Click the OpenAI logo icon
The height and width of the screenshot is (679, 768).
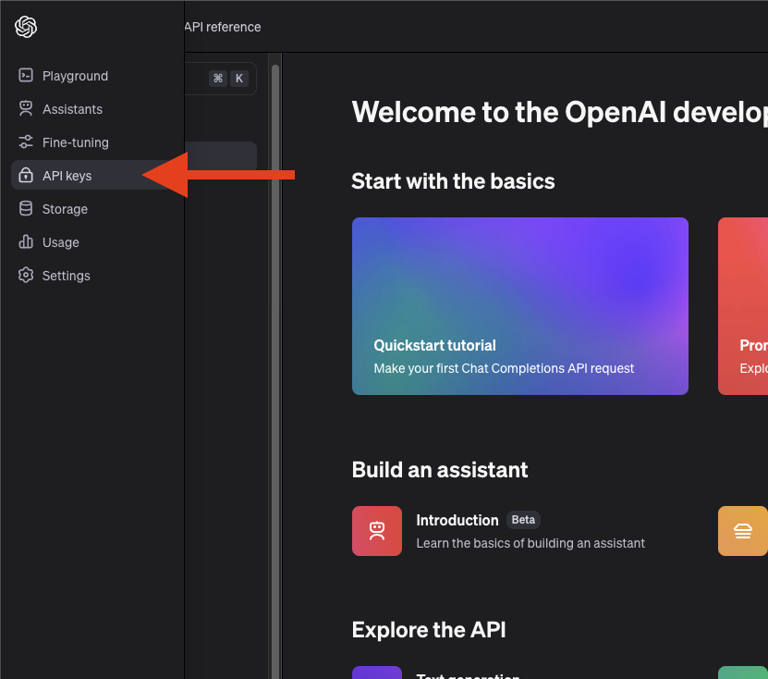[26, 27]
